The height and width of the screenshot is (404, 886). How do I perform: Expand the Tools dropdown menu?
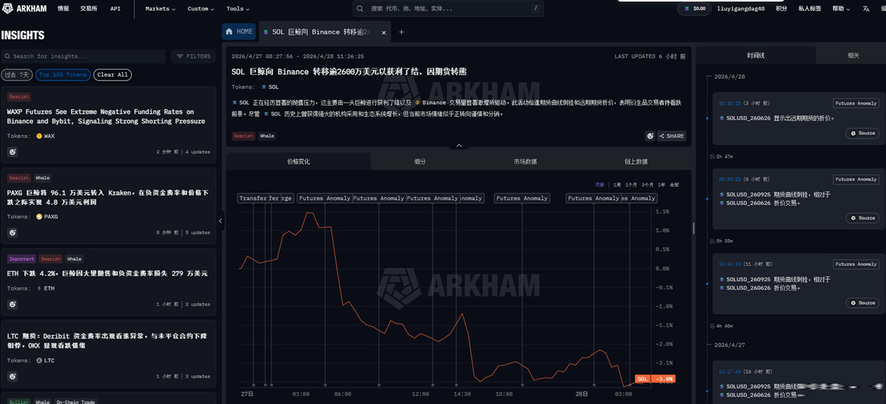coord(238,9)
